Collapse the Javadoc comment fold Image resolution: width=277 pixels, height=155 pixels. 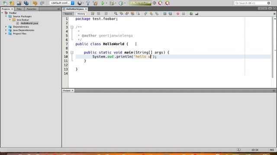point(72,27)
